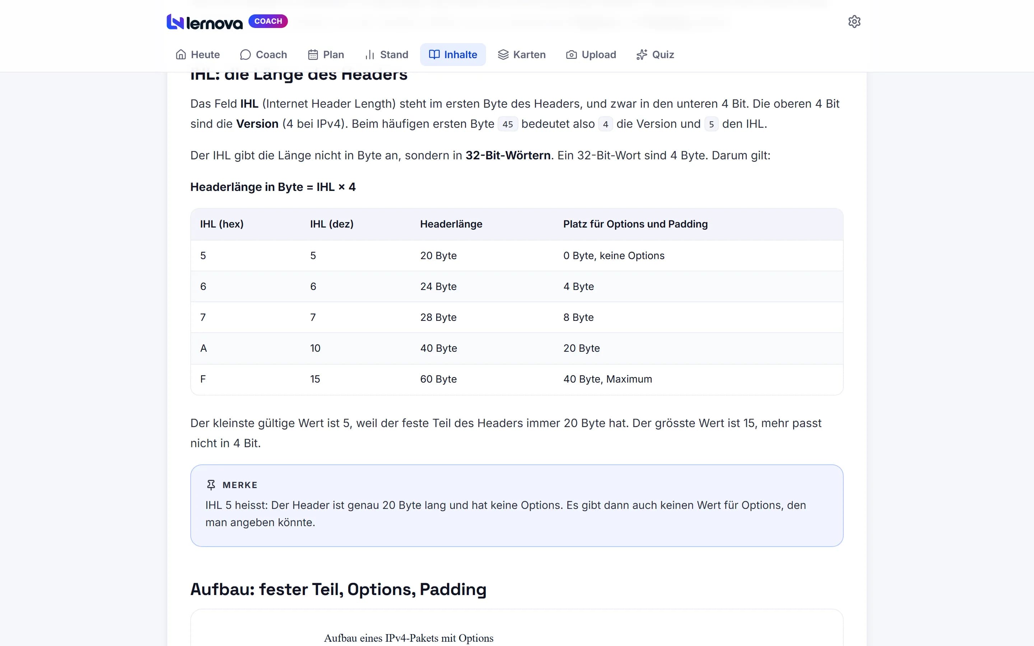Open the Karten tab
The image size is (1034, 646).
pos(522,55)
